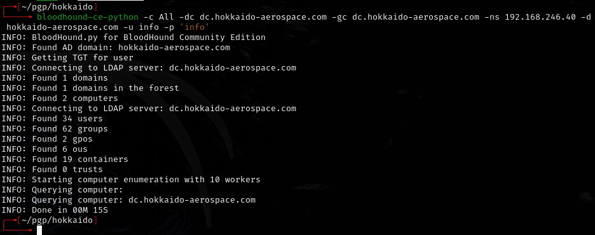595x235 pixels.
Task: Click the 'bloodhound-ce-python' command name
Action: pos(88,17)
